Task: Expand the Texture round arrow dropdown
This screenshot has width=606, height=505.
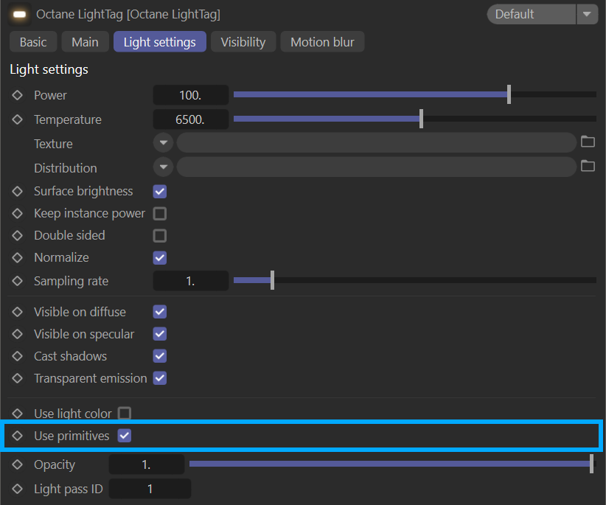Action: 163,143
